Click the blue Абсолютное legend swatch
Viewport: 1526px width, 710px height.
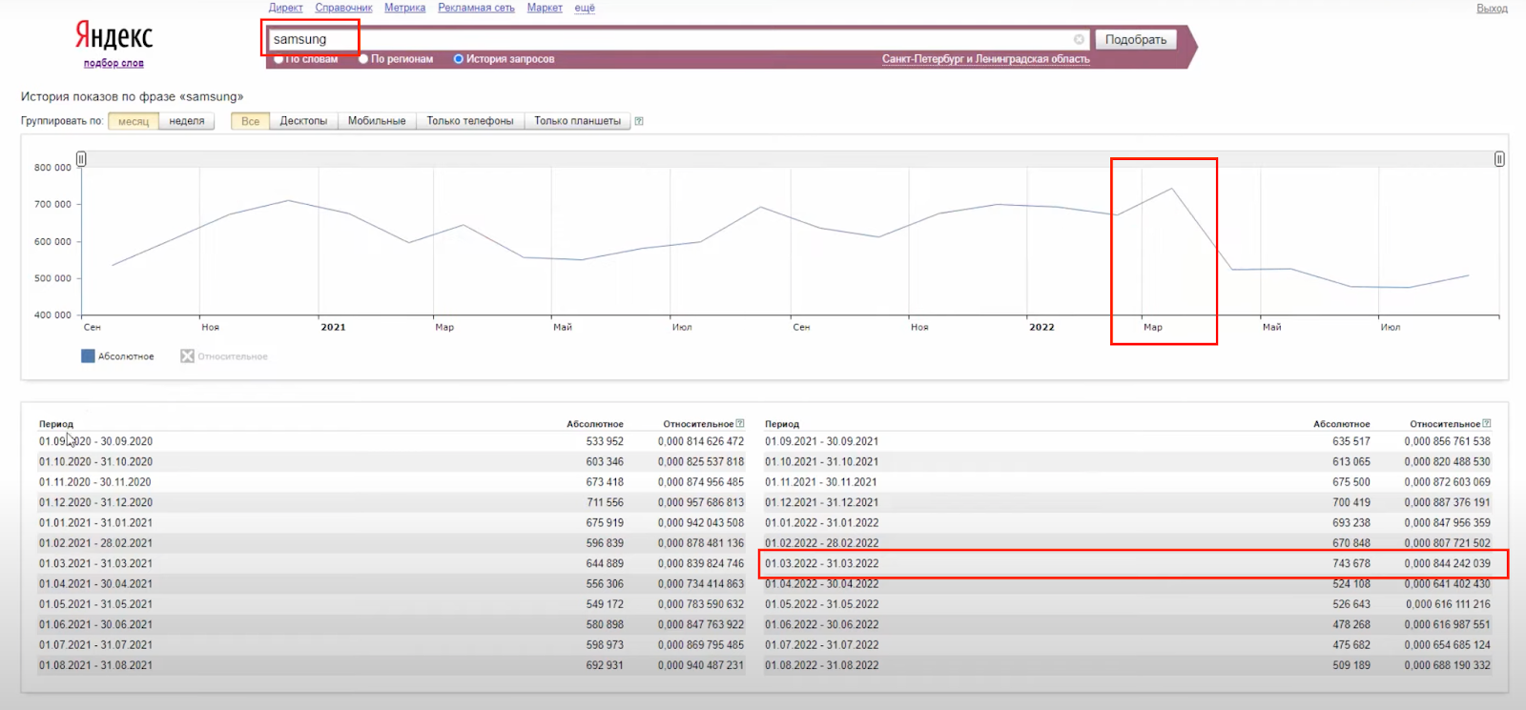[88, 356]
